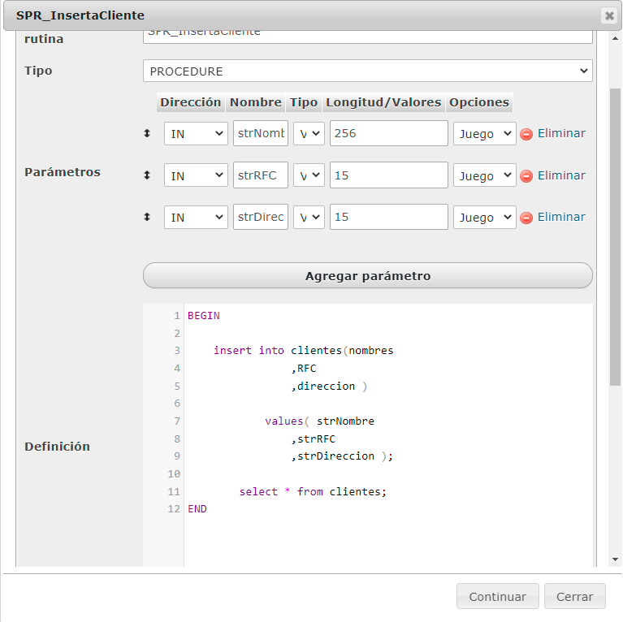Image resolution: width=623 pixels, height=622 pixels.
Task: Click Eliminar link for the strRFC parameter
Action: [x=561, y=175]
